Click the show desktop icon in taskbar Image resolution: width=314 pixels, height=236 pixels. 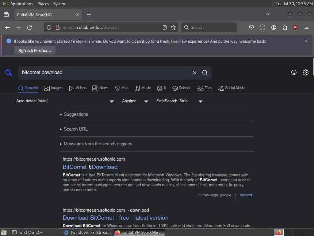(4, 232)
